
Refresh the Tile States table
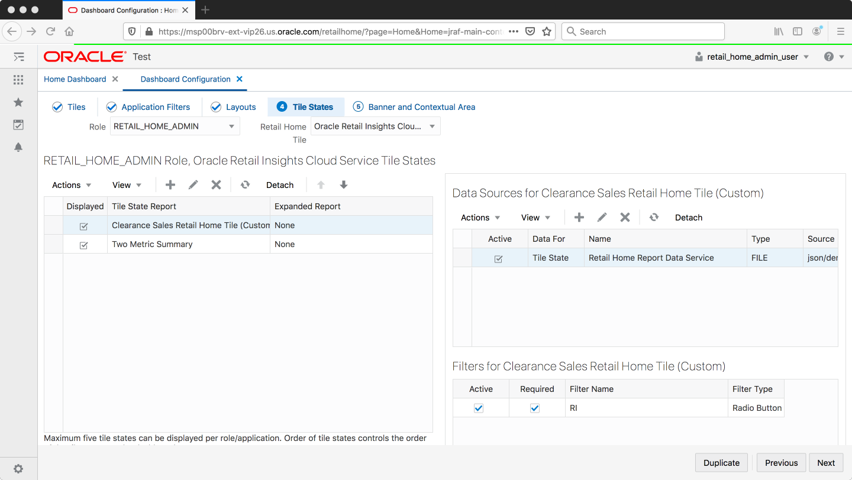tap(245, 184)
